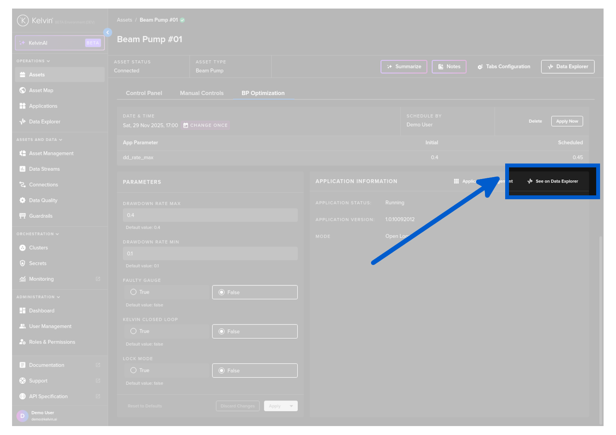Select True for Faulty Gauge
Image resolution: width=616 pixels, height=435 pixels.
133,292
